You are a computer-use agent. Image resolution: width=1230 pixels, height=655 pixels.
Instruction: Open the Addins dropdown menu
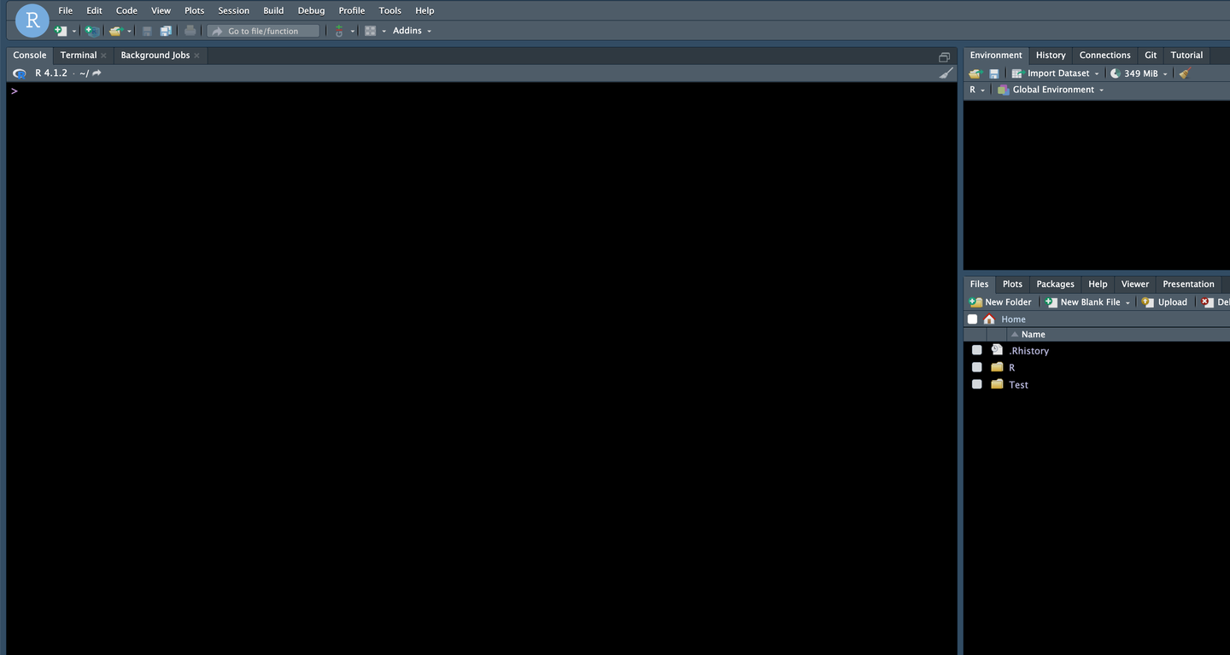410,30
